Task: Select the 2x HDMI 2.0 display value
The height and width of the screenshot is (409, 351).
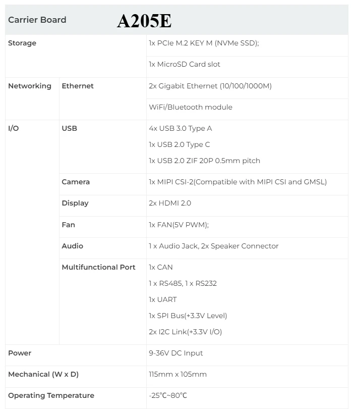Action: pyautogui.click(x=170, y=203)
